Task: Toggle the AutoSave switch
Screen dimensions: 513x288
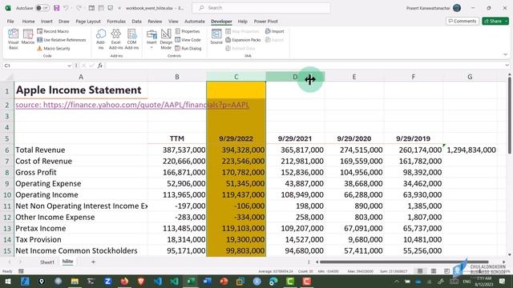Action: 42,8
